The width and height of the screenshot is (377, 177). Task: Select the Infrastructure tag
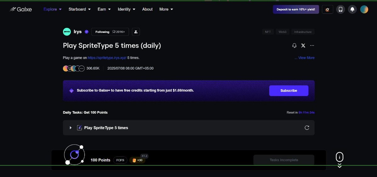point(303,32)
